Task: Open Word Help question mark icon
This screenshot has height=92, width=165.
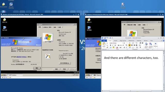Action: [163, 41]
